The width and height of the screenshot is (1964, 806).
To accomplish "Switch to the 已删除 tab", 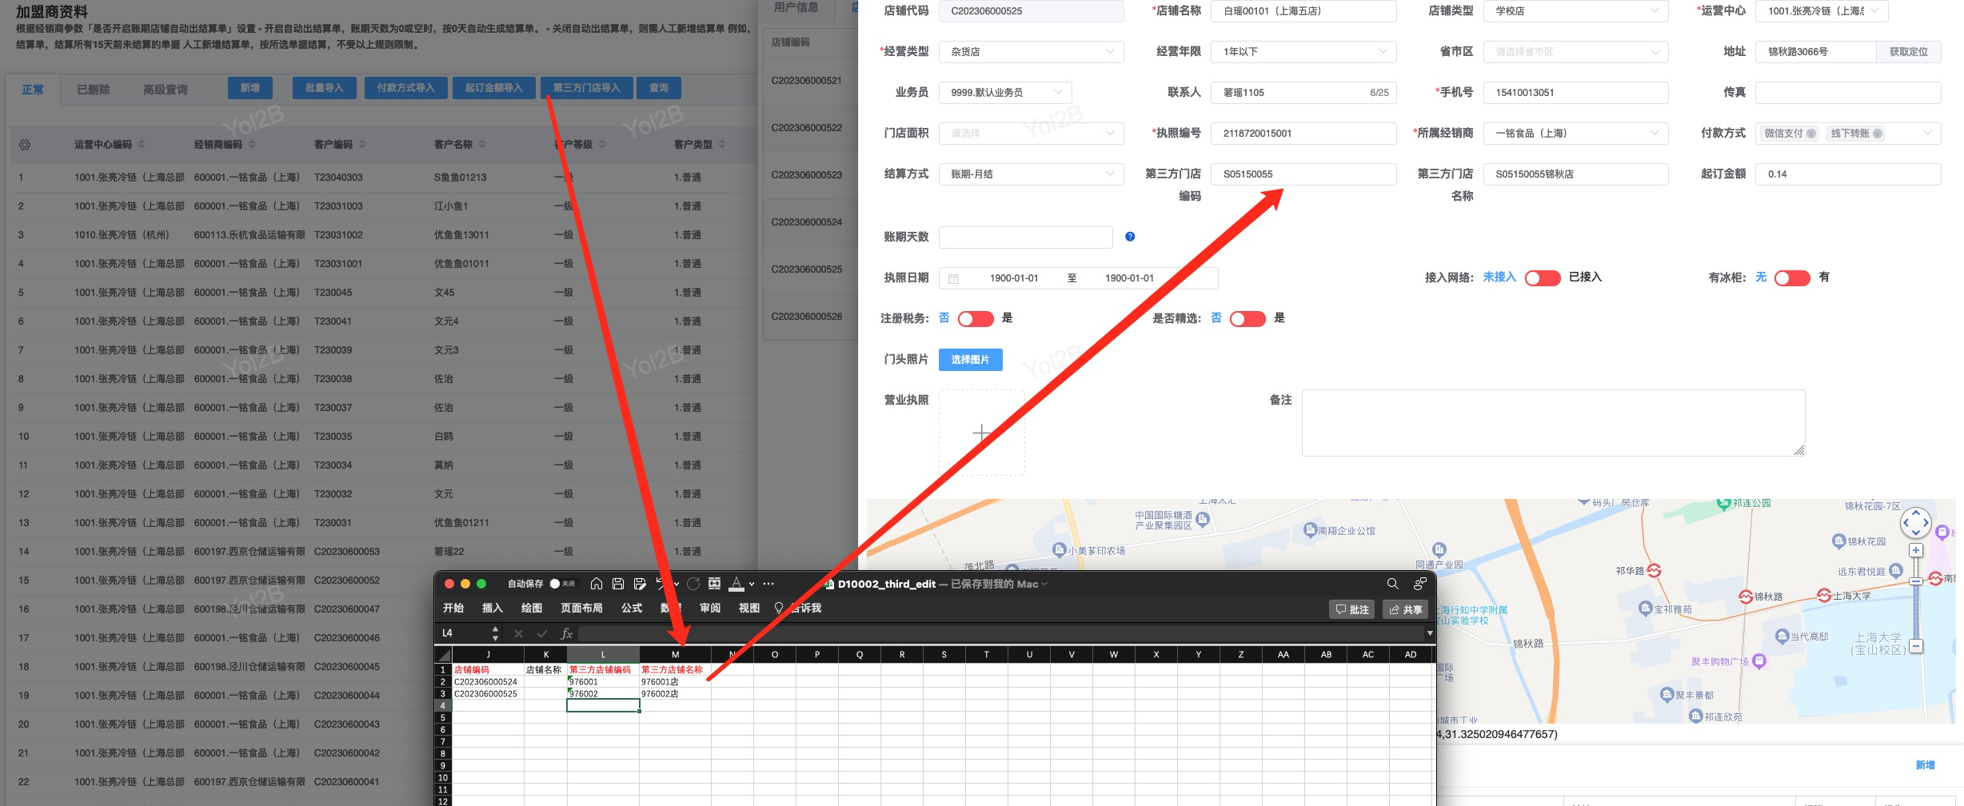I will [x=94, y=90].
